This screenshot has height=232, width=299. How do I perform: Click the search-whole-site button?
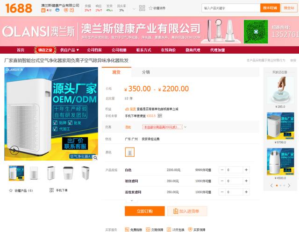pyautogui.click(x=289, y=8)
